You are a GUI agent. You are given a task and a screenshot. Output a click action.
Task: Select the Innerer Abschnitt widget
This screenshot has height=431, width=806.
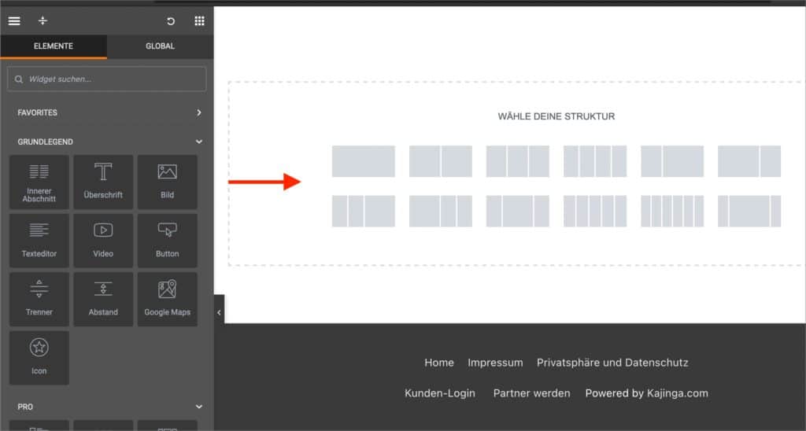tap(39, 182)
